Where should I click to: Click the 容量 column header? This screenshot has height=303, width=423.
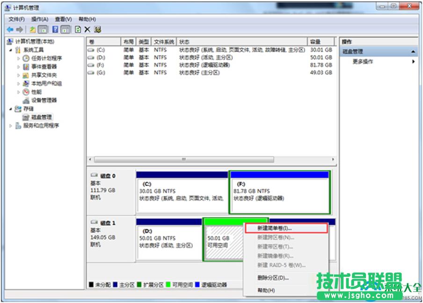point(321,42)
